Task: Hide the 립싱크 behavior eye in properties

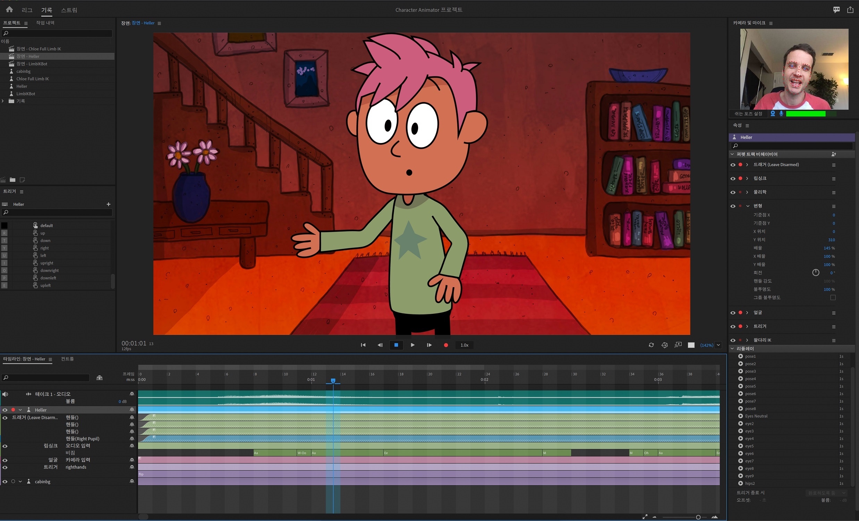Action: (732, 178)
